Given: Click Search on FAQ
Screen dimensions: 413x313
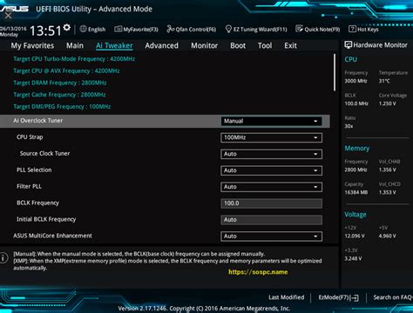Looking at the screenshot, I should [x=393, y=297].
